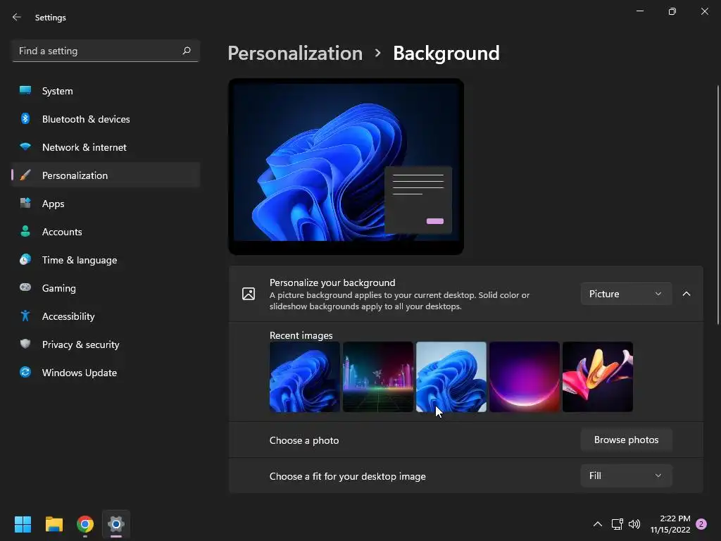Click the System monitor icon
The image size is (721, 541).
point(25,90)
